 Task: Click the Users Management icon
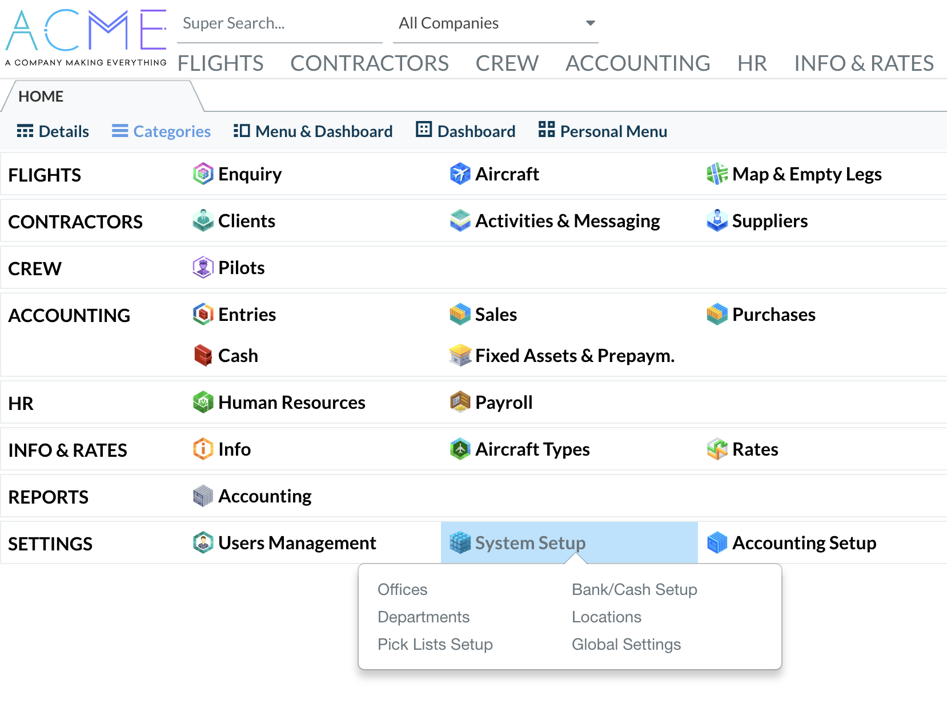tap(203, 543)
